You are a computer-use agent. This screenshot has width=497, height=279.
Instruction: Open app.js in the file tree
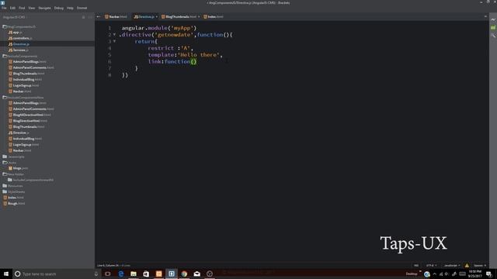point(16,33)
